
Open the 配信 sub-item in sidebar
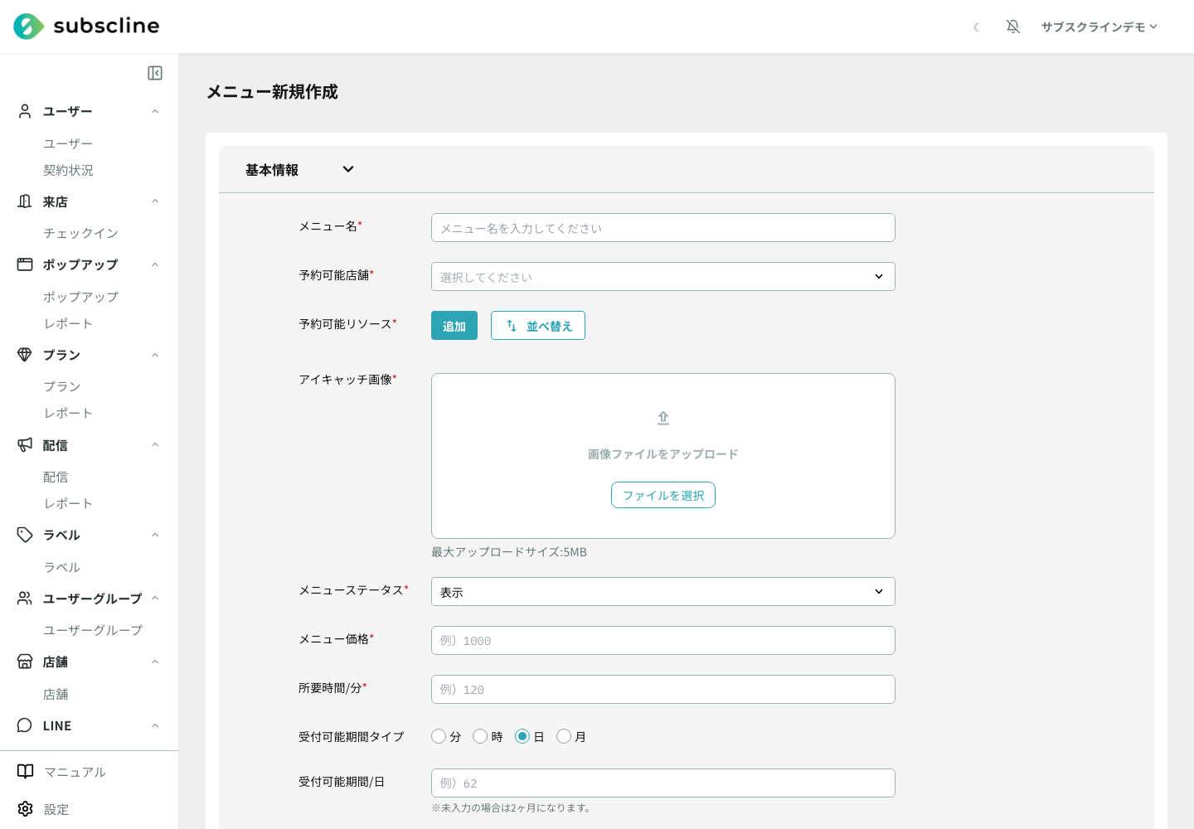point(56,477)
